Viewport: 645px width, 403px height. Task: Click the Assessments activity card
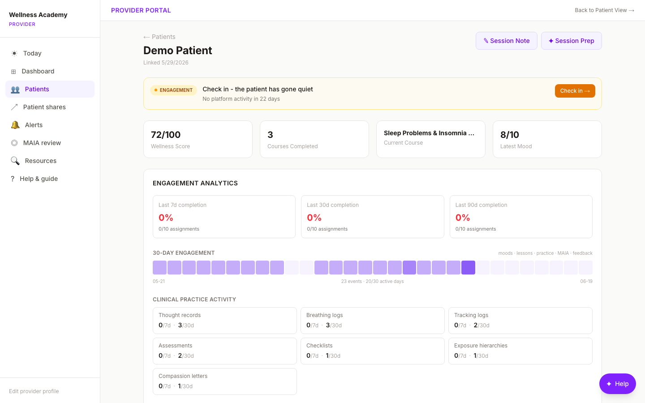(225, 351)
